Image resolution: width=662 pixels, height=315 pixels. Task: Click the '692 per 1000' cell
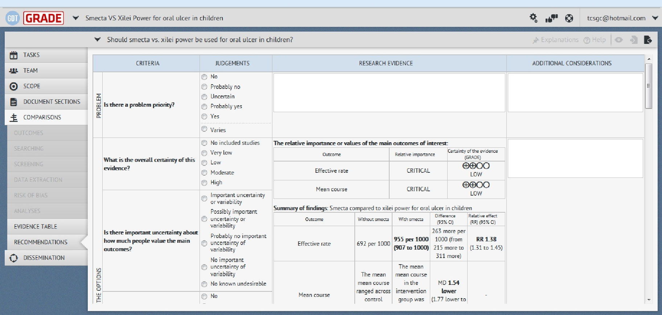(373, 244)
